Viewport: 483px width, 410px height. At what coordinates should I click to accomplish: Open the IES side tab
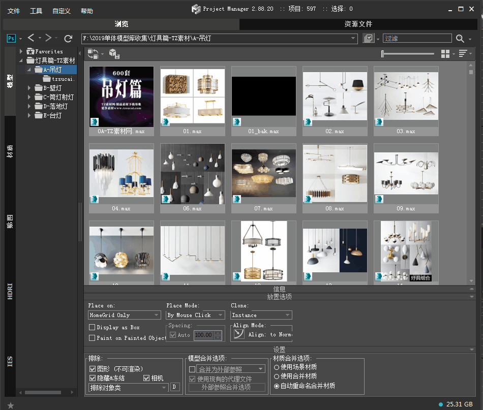point(10,361)
